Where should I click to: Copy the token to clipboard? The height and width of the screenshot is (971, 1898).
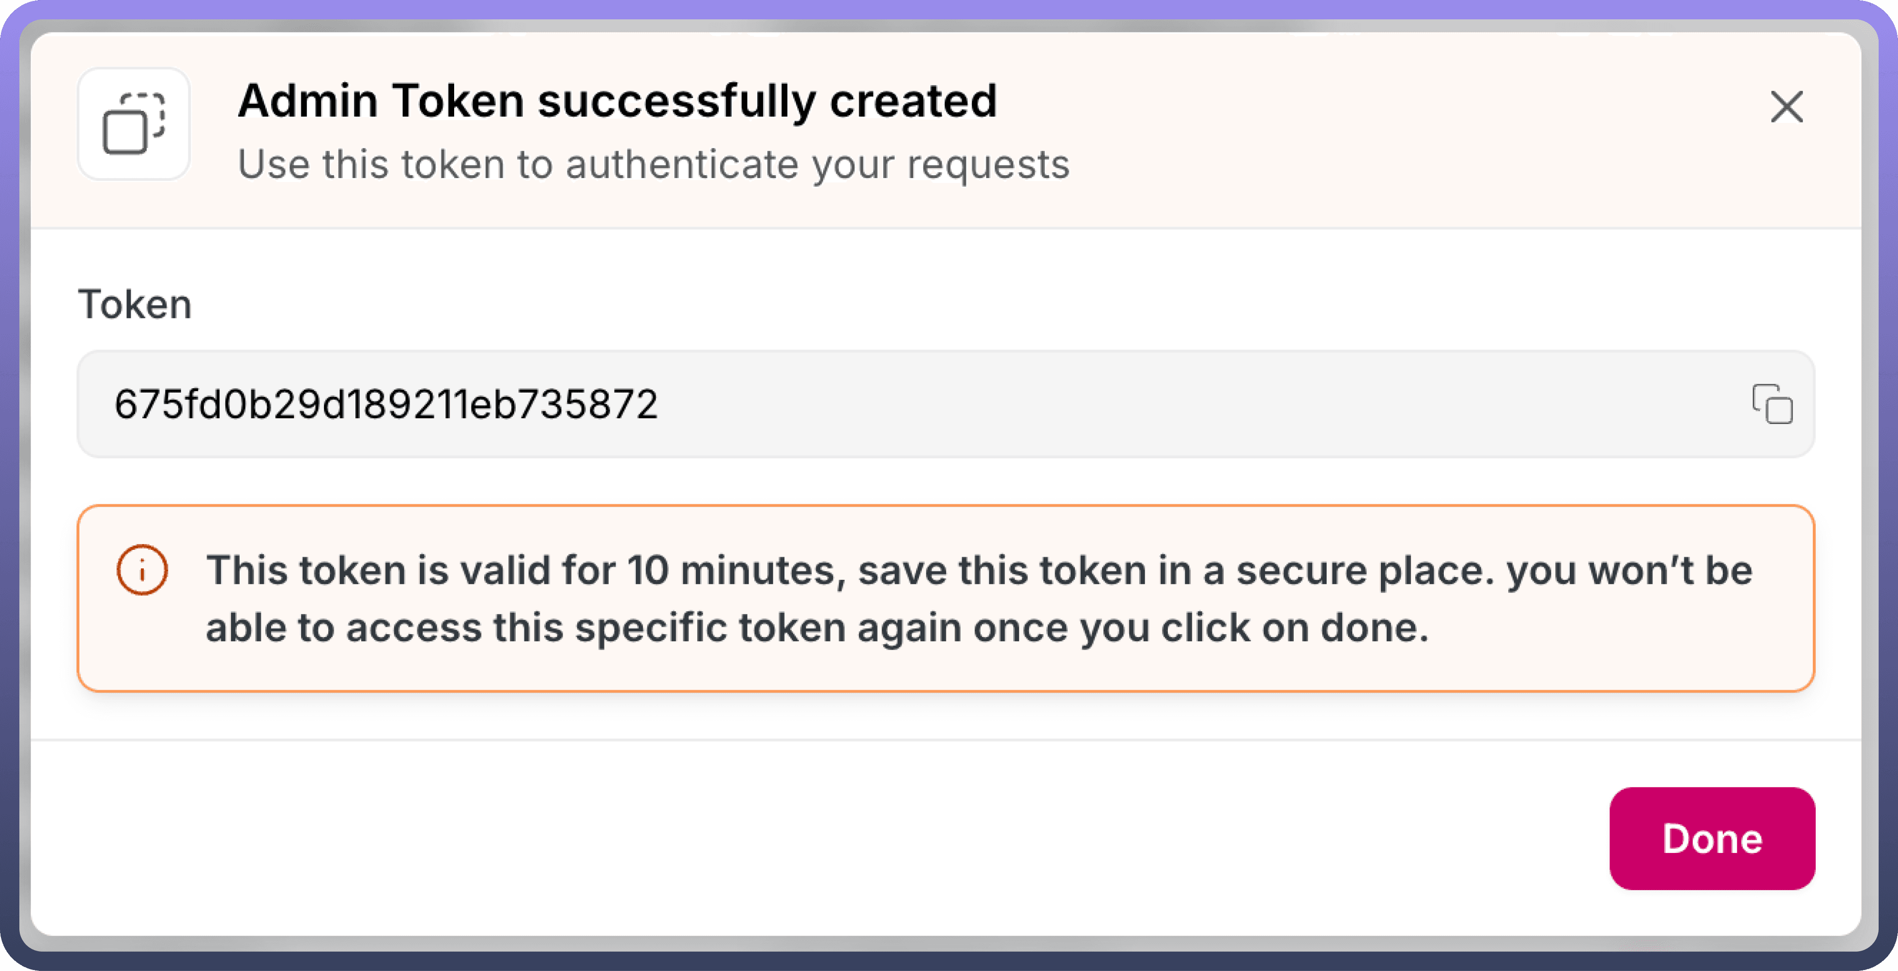click(x=1772, y=404)
